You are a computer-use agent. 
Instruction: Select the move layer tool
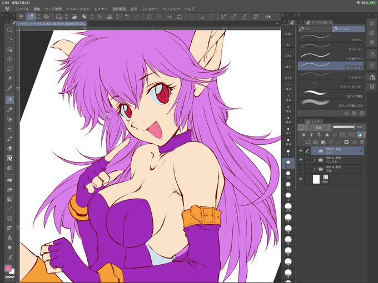[x=9, y=59]
